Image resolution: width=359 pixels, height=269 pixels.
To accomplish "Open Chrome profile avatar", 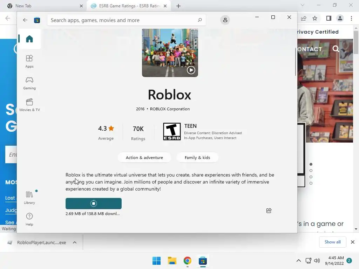I will 340,18.
